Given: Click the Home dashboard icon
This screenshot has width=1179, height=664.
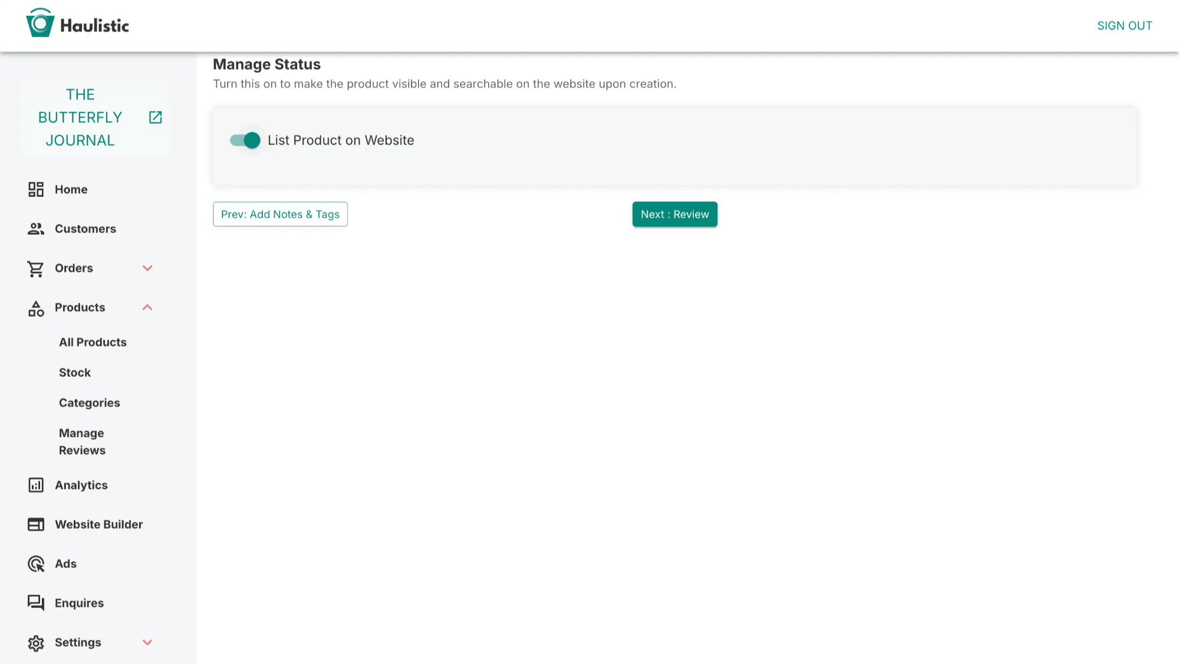Looking at the screenshot, I should pyautogui.click(x=36, y=189).
